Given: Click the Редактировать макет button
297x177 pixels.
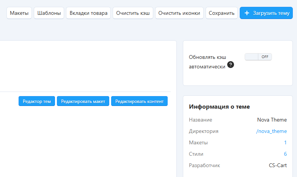Looking at the screenshot, I should (83, 101).
